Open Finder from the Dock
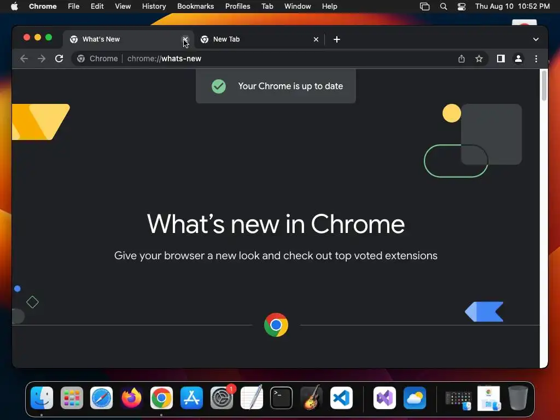 tap(42, 398)
